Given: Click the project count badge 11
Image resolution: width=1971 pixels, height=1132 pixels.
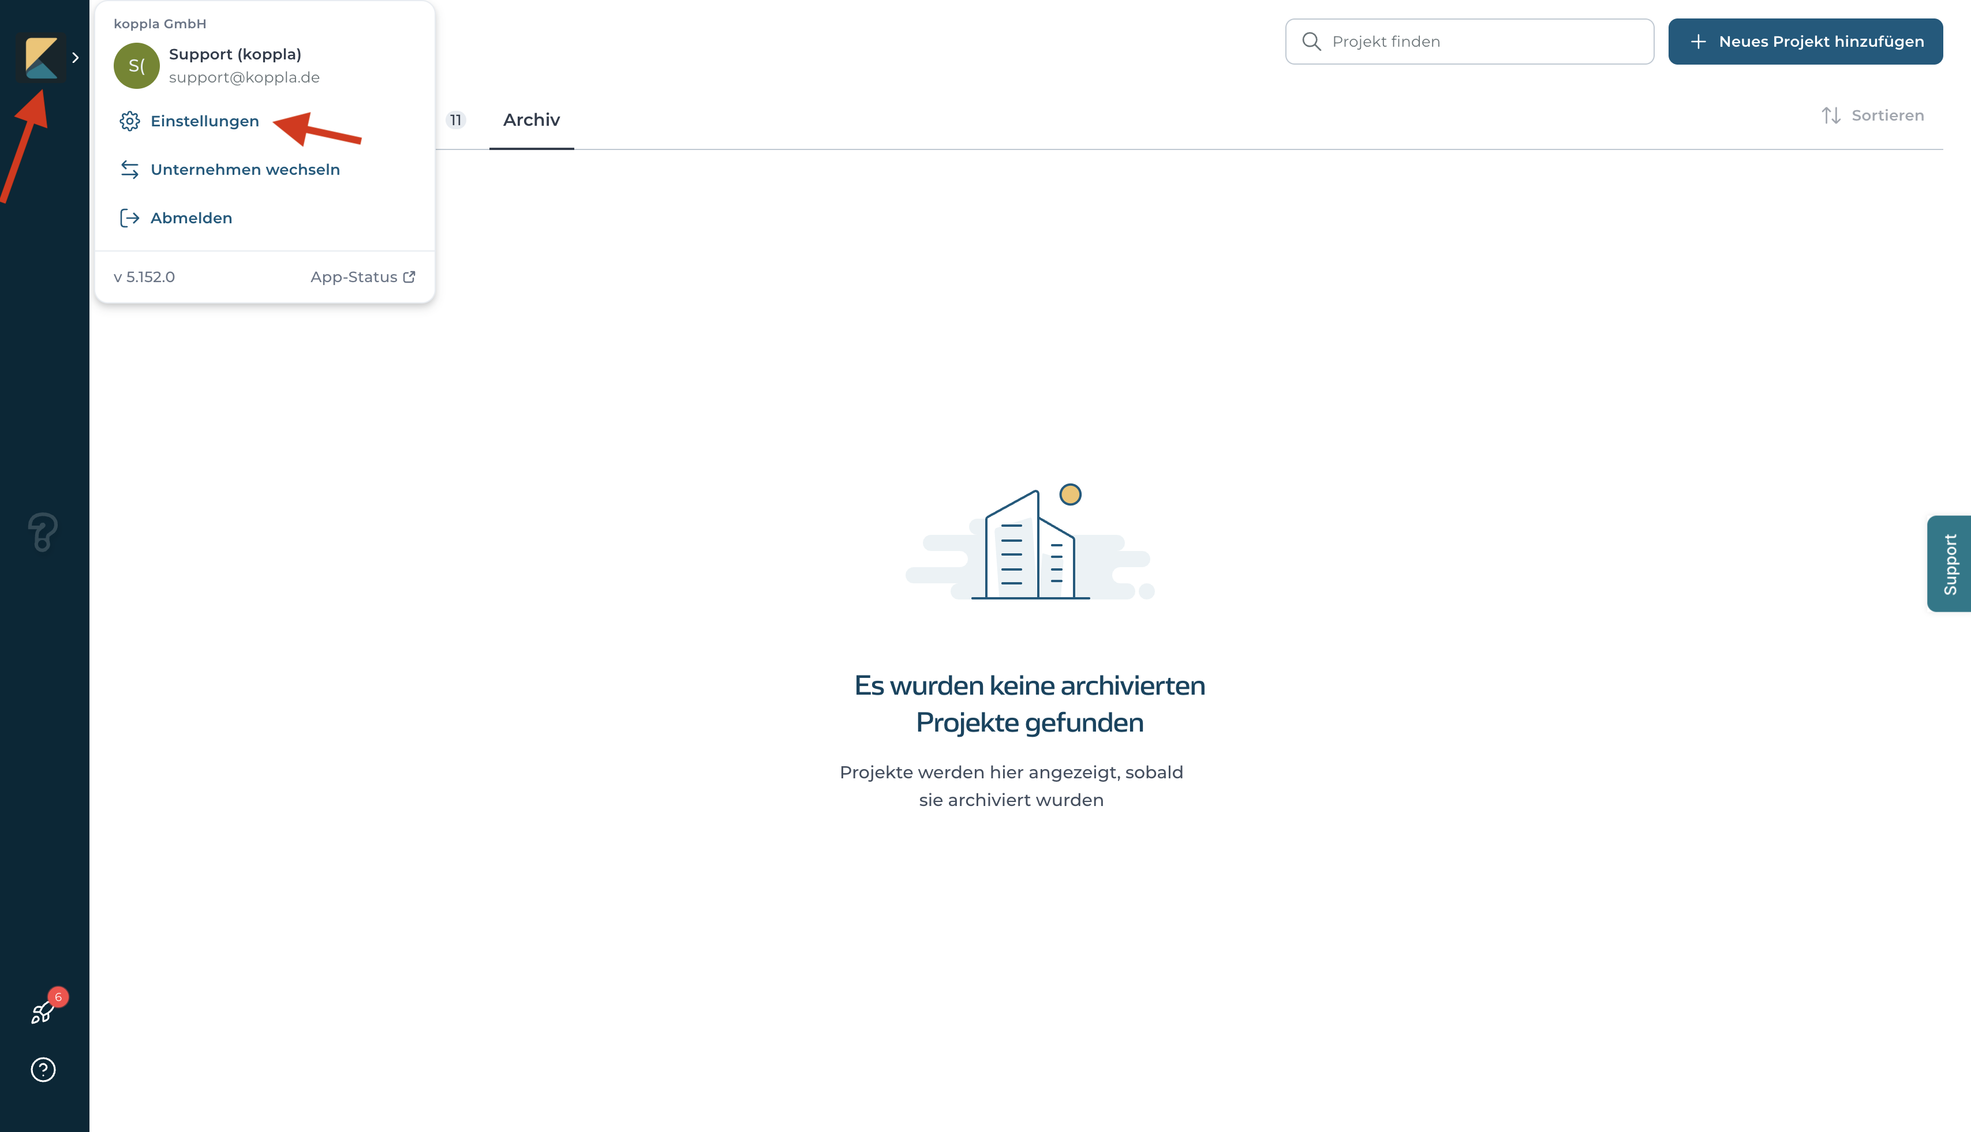Looking at the screenshot, I should pos(455,120).
